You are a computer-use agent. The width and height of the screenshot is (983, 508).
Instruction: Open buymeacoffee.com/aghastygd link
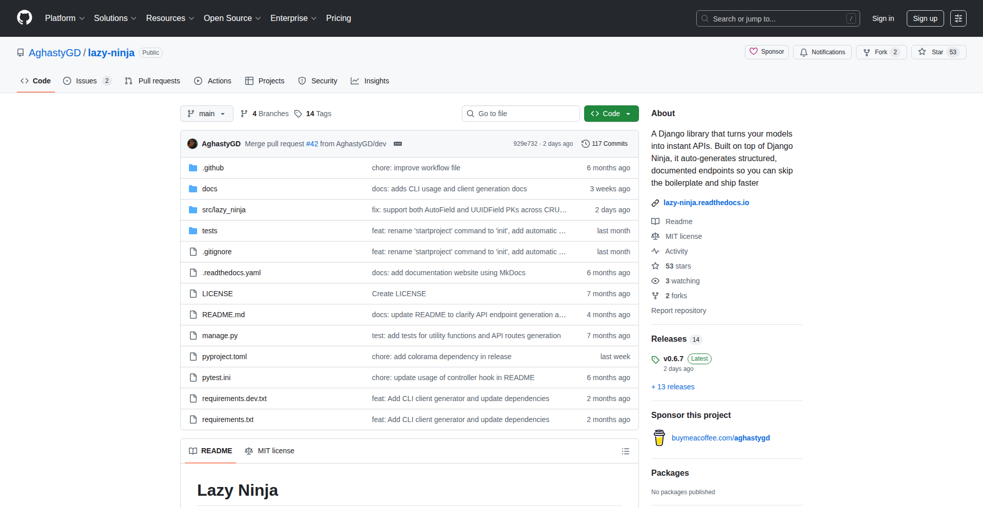tap(721, 438)
